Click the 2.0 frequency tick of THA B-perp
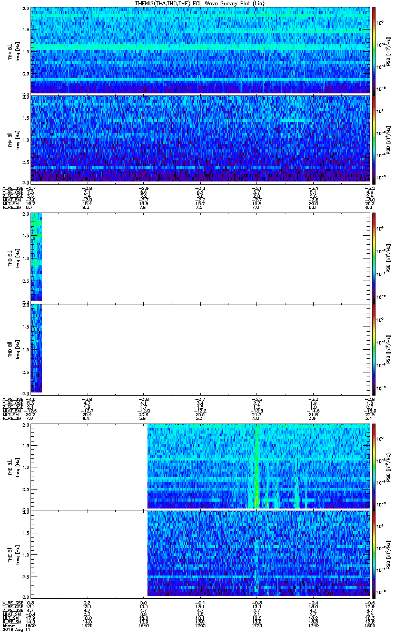Screen dimensions: 395x633 point(26,9)
